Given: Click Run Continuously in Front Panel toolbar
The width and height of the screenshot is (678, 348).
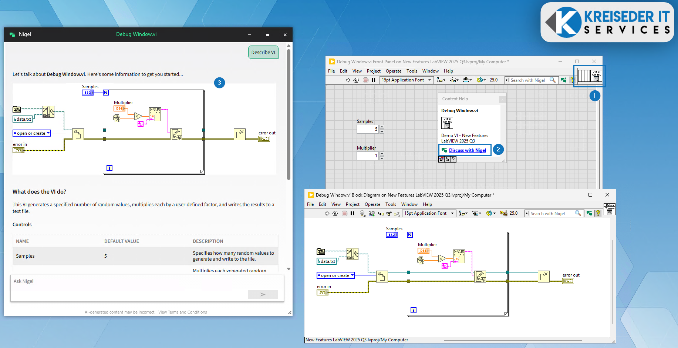Looking at the screenshot, I should [x=356, y=80].
